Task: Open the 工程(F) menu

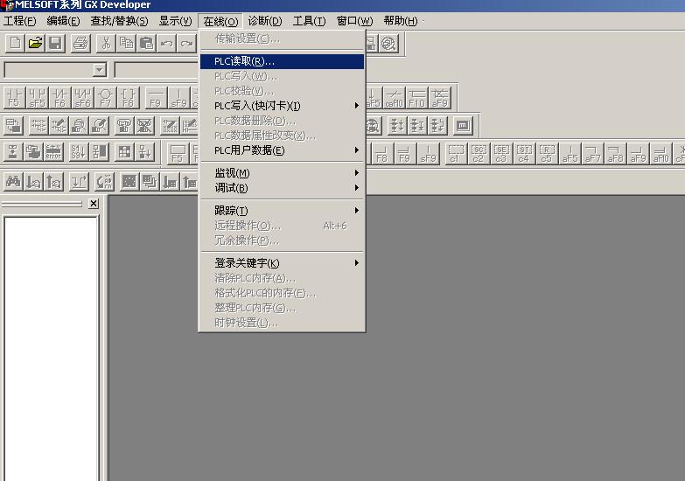Action: (x=19, y=21)
